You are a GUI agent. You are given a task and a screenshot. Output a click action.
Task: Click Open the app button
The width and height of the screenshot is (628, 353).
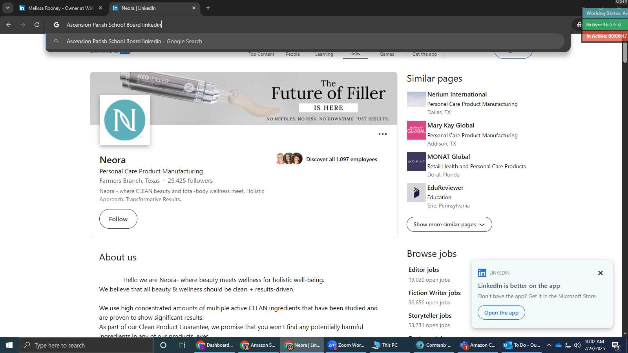point(501,313)
